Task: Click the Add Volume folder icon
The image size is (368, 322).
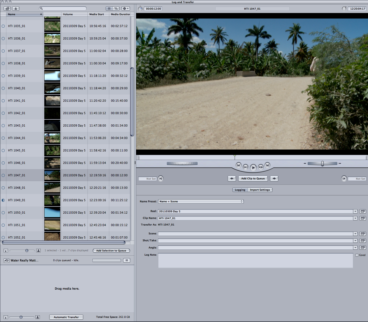Action: (7, 9)
